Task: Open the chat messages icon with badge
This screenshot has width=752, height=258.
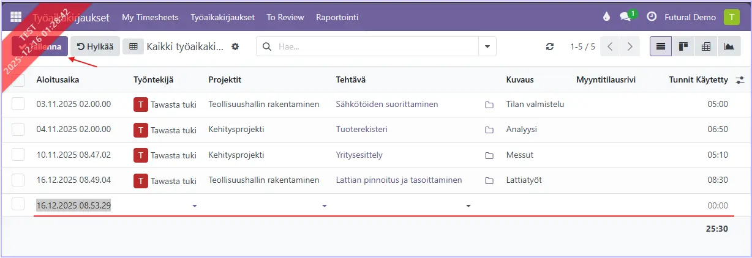Action: click(625, 17)
